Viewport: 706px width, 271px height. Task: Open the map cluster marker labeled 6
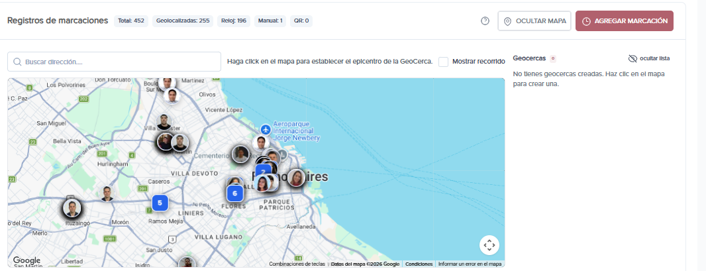[234, 193]
